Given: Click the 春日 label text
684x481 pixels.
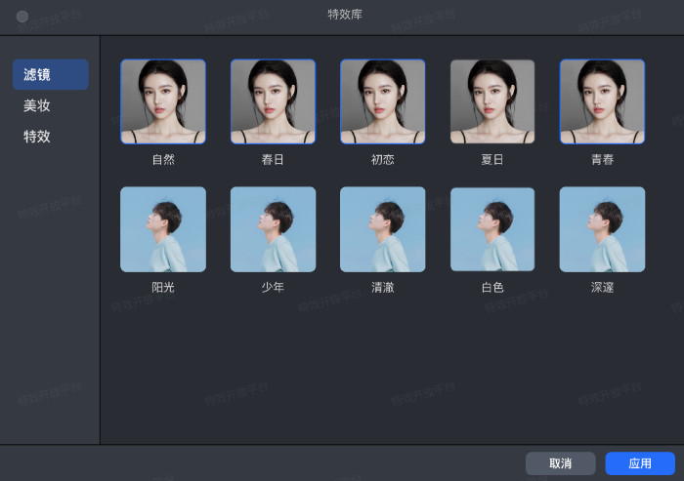Looking at the screenshot, I should pos(273,159).
